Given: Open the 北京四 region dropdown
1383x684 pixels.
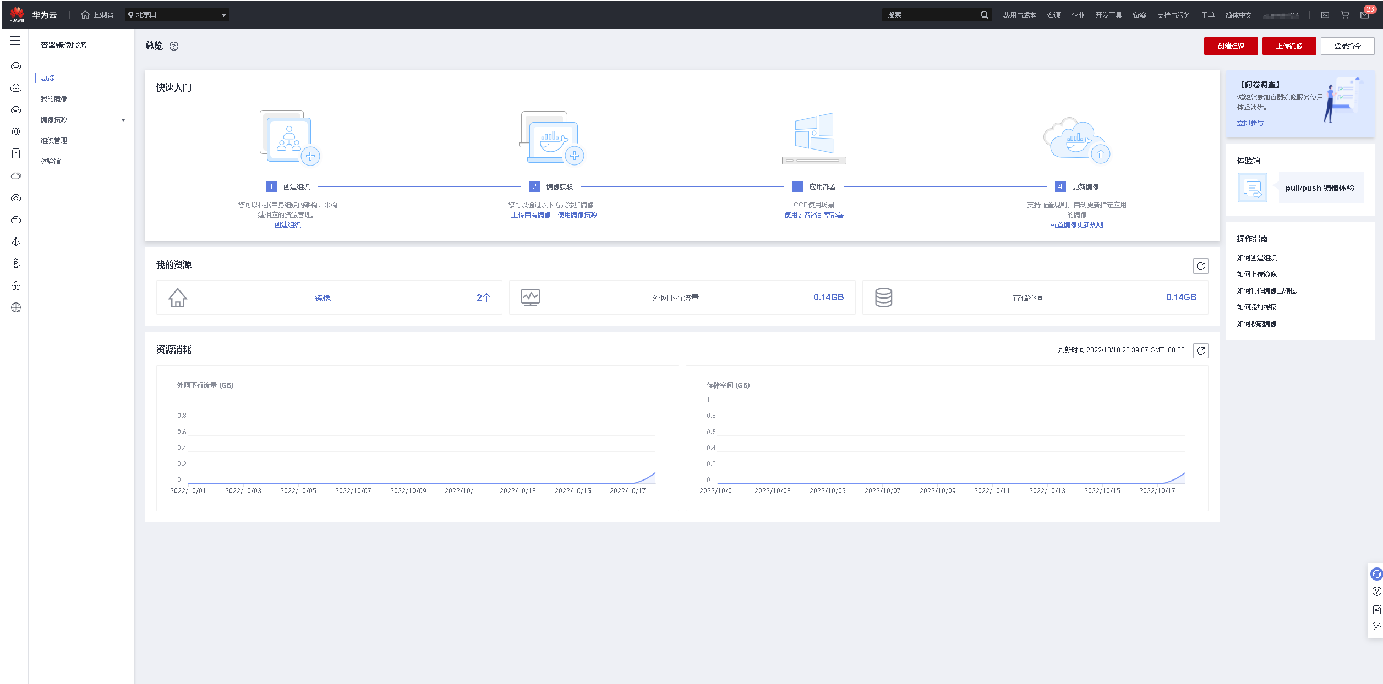Looking at the screenshot, I should tap(177, 15).
